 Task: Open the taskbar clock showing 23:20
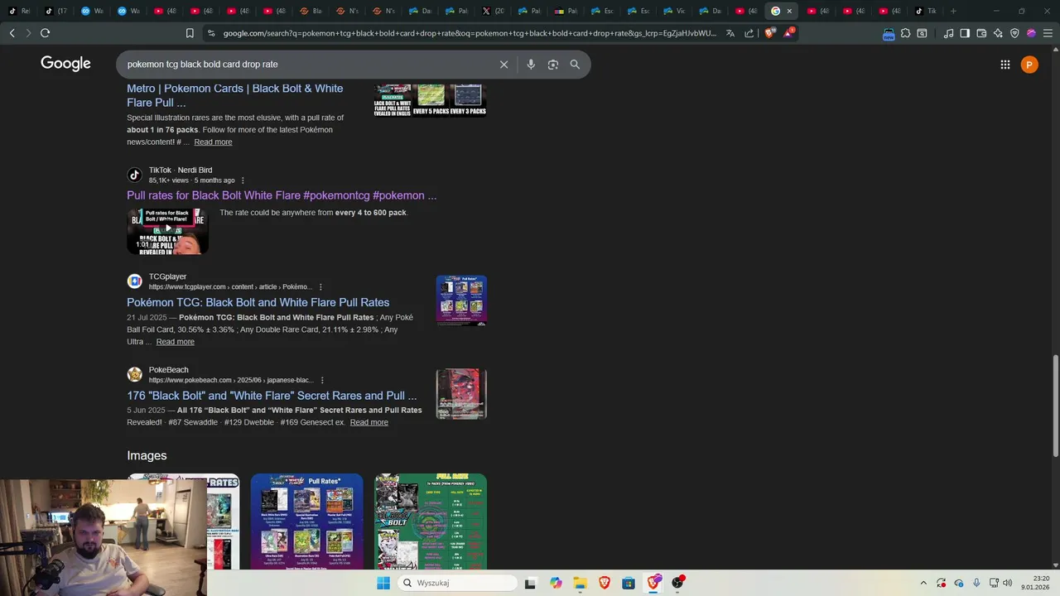(1035, 583)
